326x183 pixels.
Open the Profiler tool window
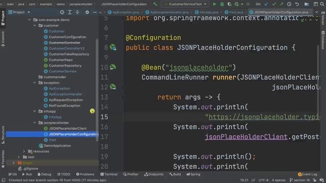pos(130,174)
